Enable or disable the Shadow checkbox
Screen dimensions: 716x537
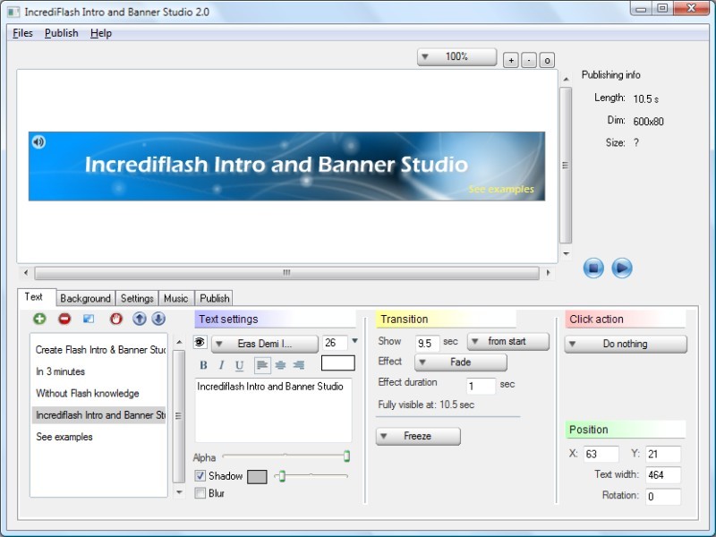coord(200,476)
